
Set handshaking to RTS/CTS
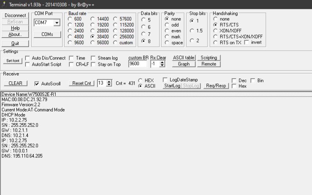(x=215, y=25)
